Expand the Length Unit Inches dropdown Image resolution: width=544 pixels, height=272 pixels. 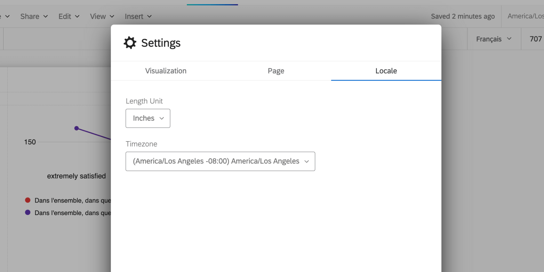(x=148, y=118)
